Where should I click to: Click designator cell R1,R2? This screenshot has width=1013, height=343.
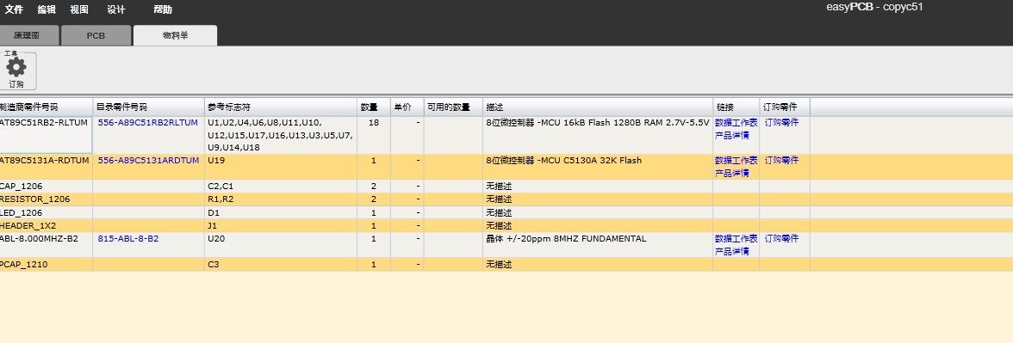281,199
